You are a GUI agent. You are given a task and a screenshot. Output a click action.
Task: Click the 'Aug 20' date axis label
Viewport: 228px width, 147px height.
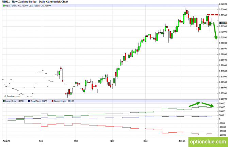(x=6, y=141)
